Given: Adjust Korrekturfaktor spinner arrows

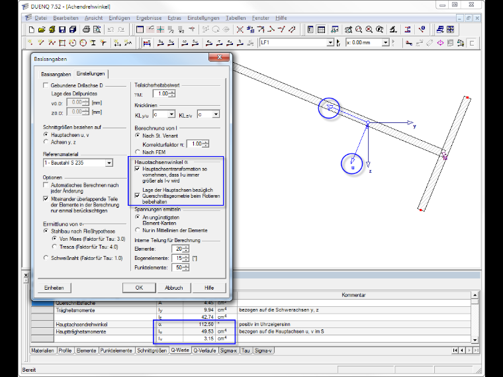Looking at the screenshot, I should [206, 144].
